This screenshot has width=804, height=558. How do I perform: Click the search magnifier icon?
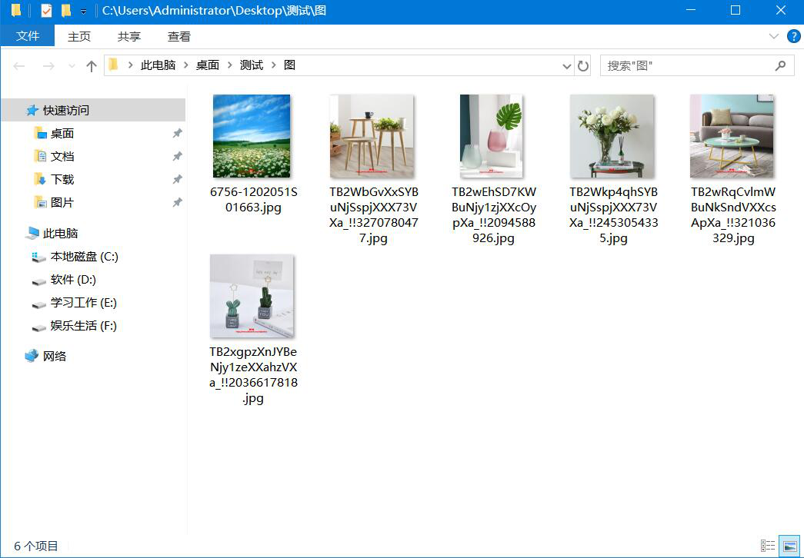pos(782,65)
